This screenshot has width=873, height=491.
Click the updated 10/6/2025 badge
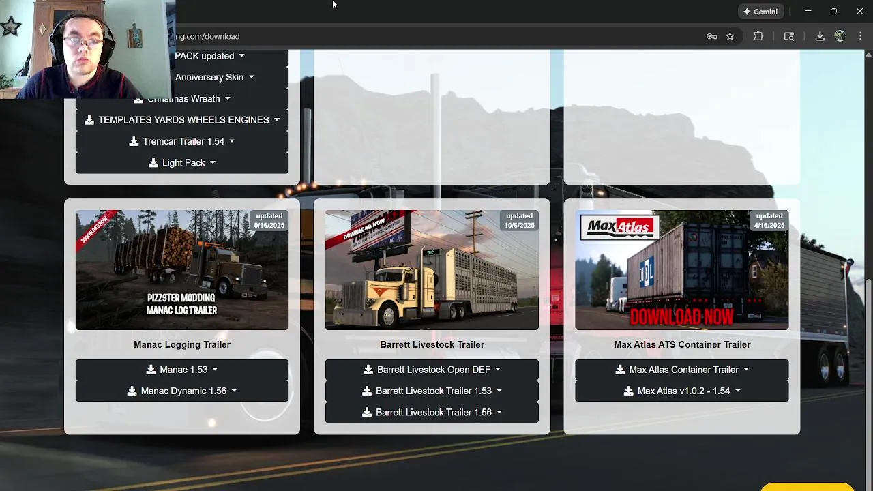click(x=519, y=221)
